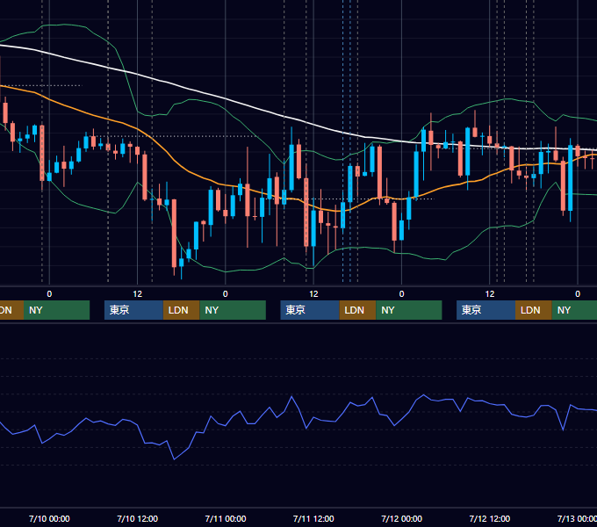Click the 7/11 12:00 date label
The image size is (597, 527).
click(x=313, y=518)
